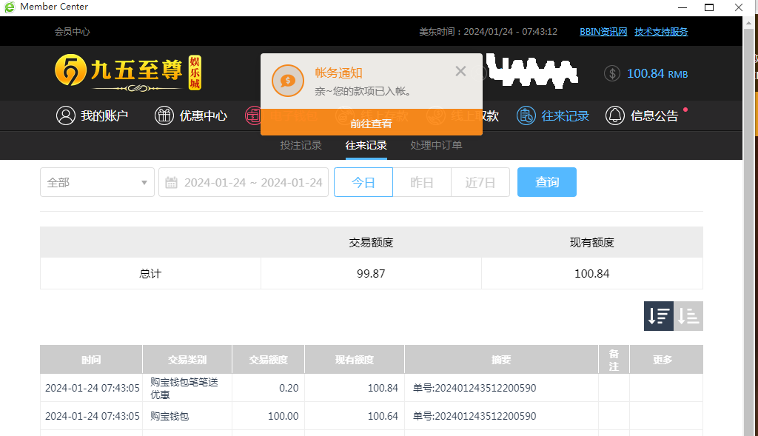Screen dimensions: 758x436
Task: Click 前往查看 in the notification
Action: (x=371, y=124)
